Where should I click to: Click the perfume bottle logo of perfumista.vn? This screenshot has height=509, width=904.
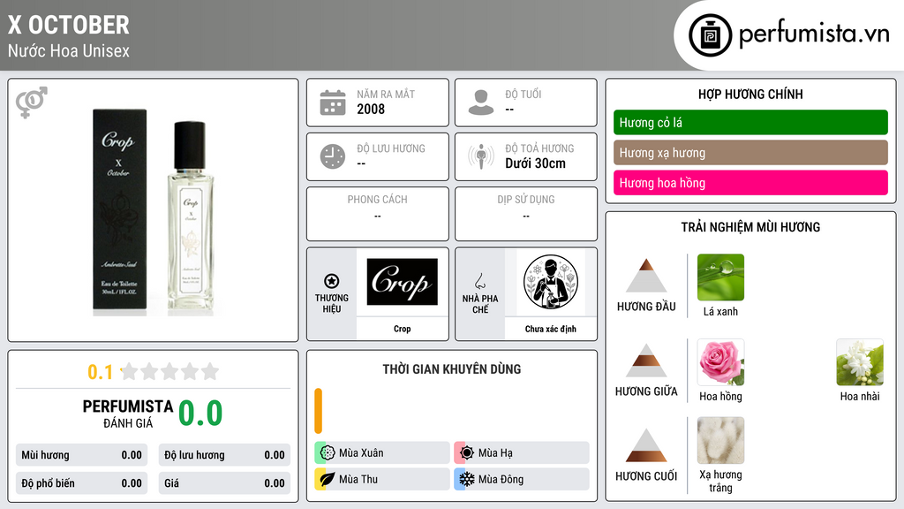pos(711,35)
